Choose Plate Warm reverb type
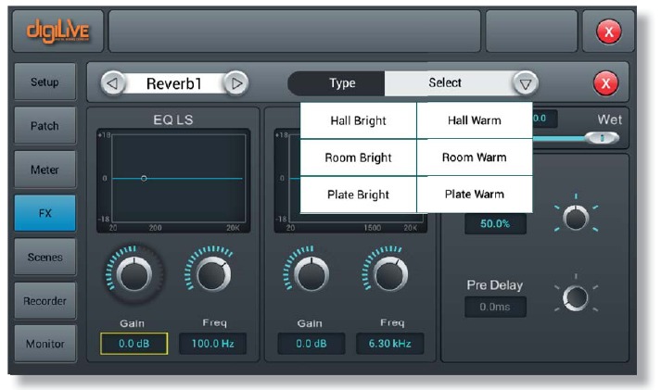 475,195
